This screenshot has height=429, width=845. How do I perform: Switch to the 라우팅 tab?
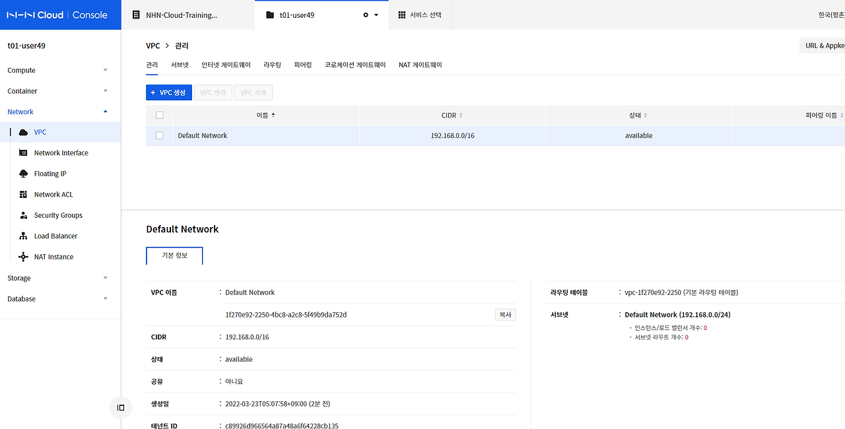(x=272, y=65)
